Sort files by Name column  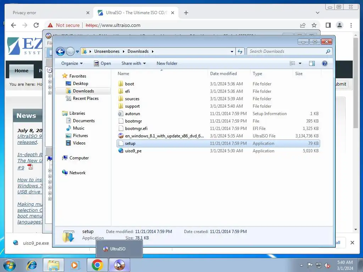pyautogui.click(x=162, y=74)
